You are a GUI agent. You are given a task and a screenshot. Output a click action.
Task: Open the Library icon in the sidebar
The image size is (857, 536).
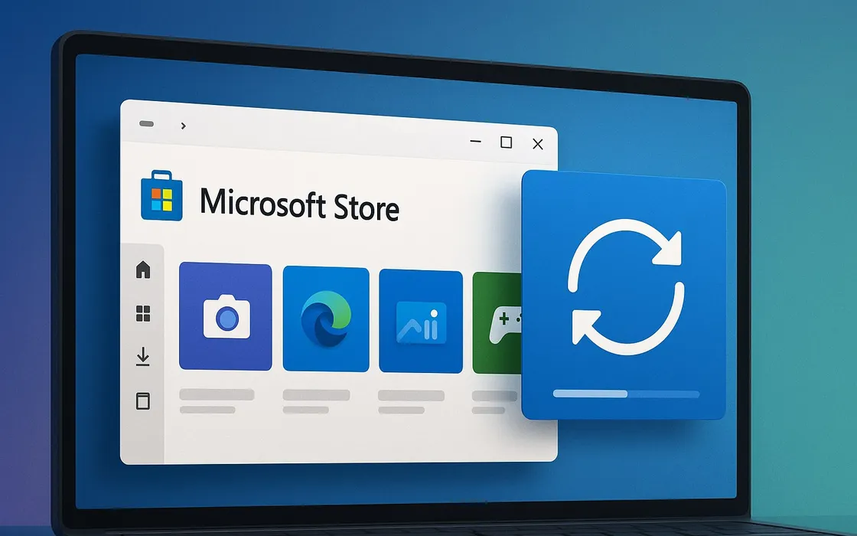click(x=142, y=401)
